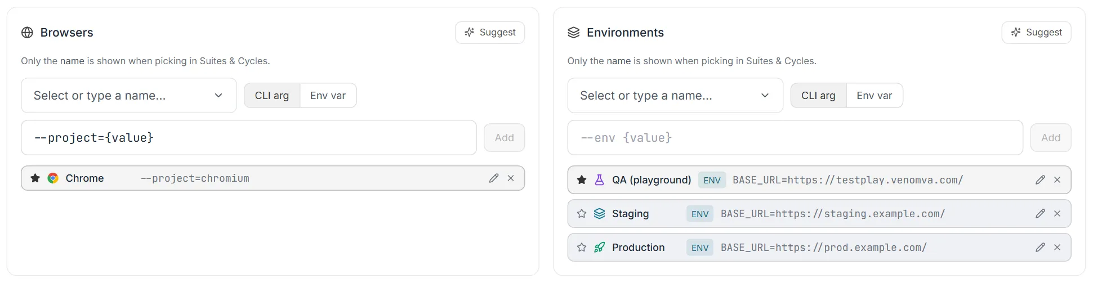This screenshot has height=283, width=1093.
Task: Unstar the Chrome browser row
Action: [x=35, y=178]
